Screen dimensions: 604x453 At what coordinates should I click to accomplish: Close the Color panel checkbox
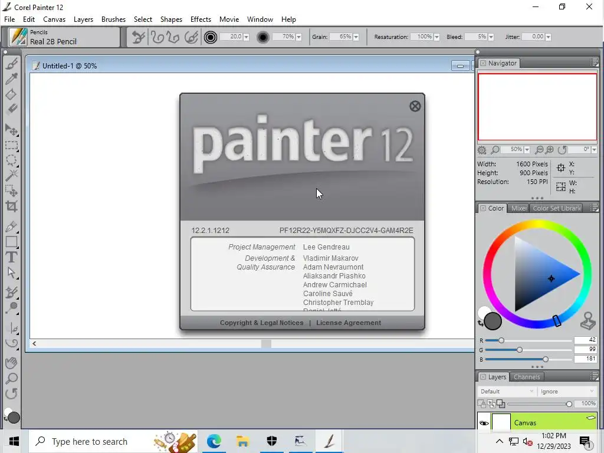482,208
